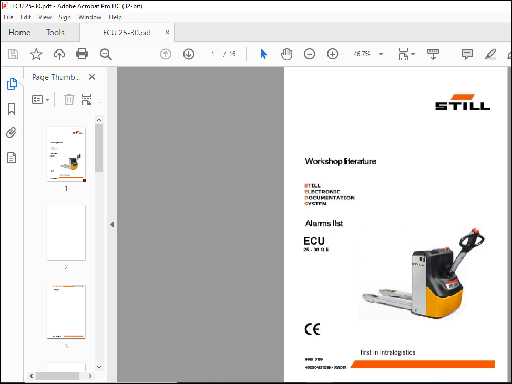Click the scrolling mode read icon
Viewport: 512px width, 384px height.
point(433,54)
